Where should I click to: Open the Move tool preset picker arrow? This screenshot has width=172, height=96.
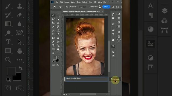[64, 7]
